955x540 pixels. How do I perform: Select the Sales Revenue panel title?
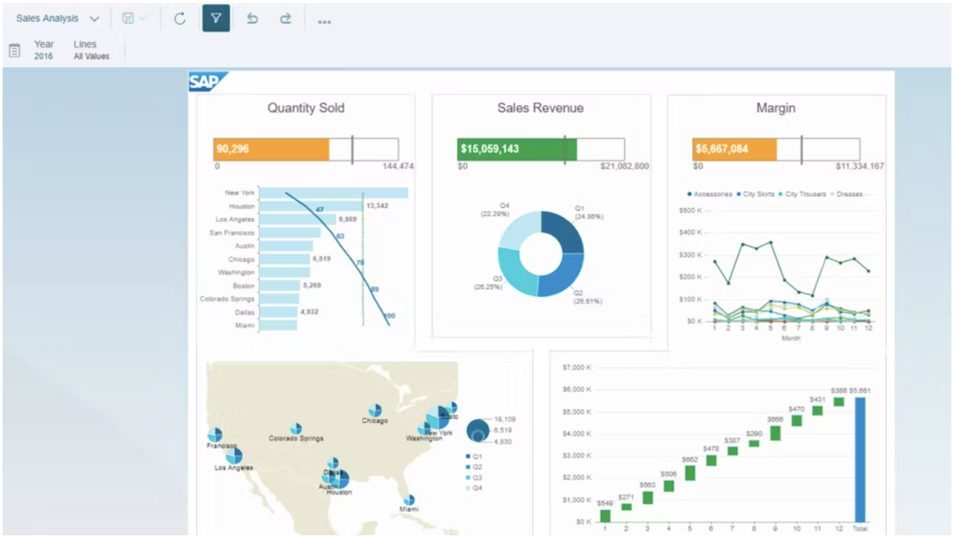[540, 108]
